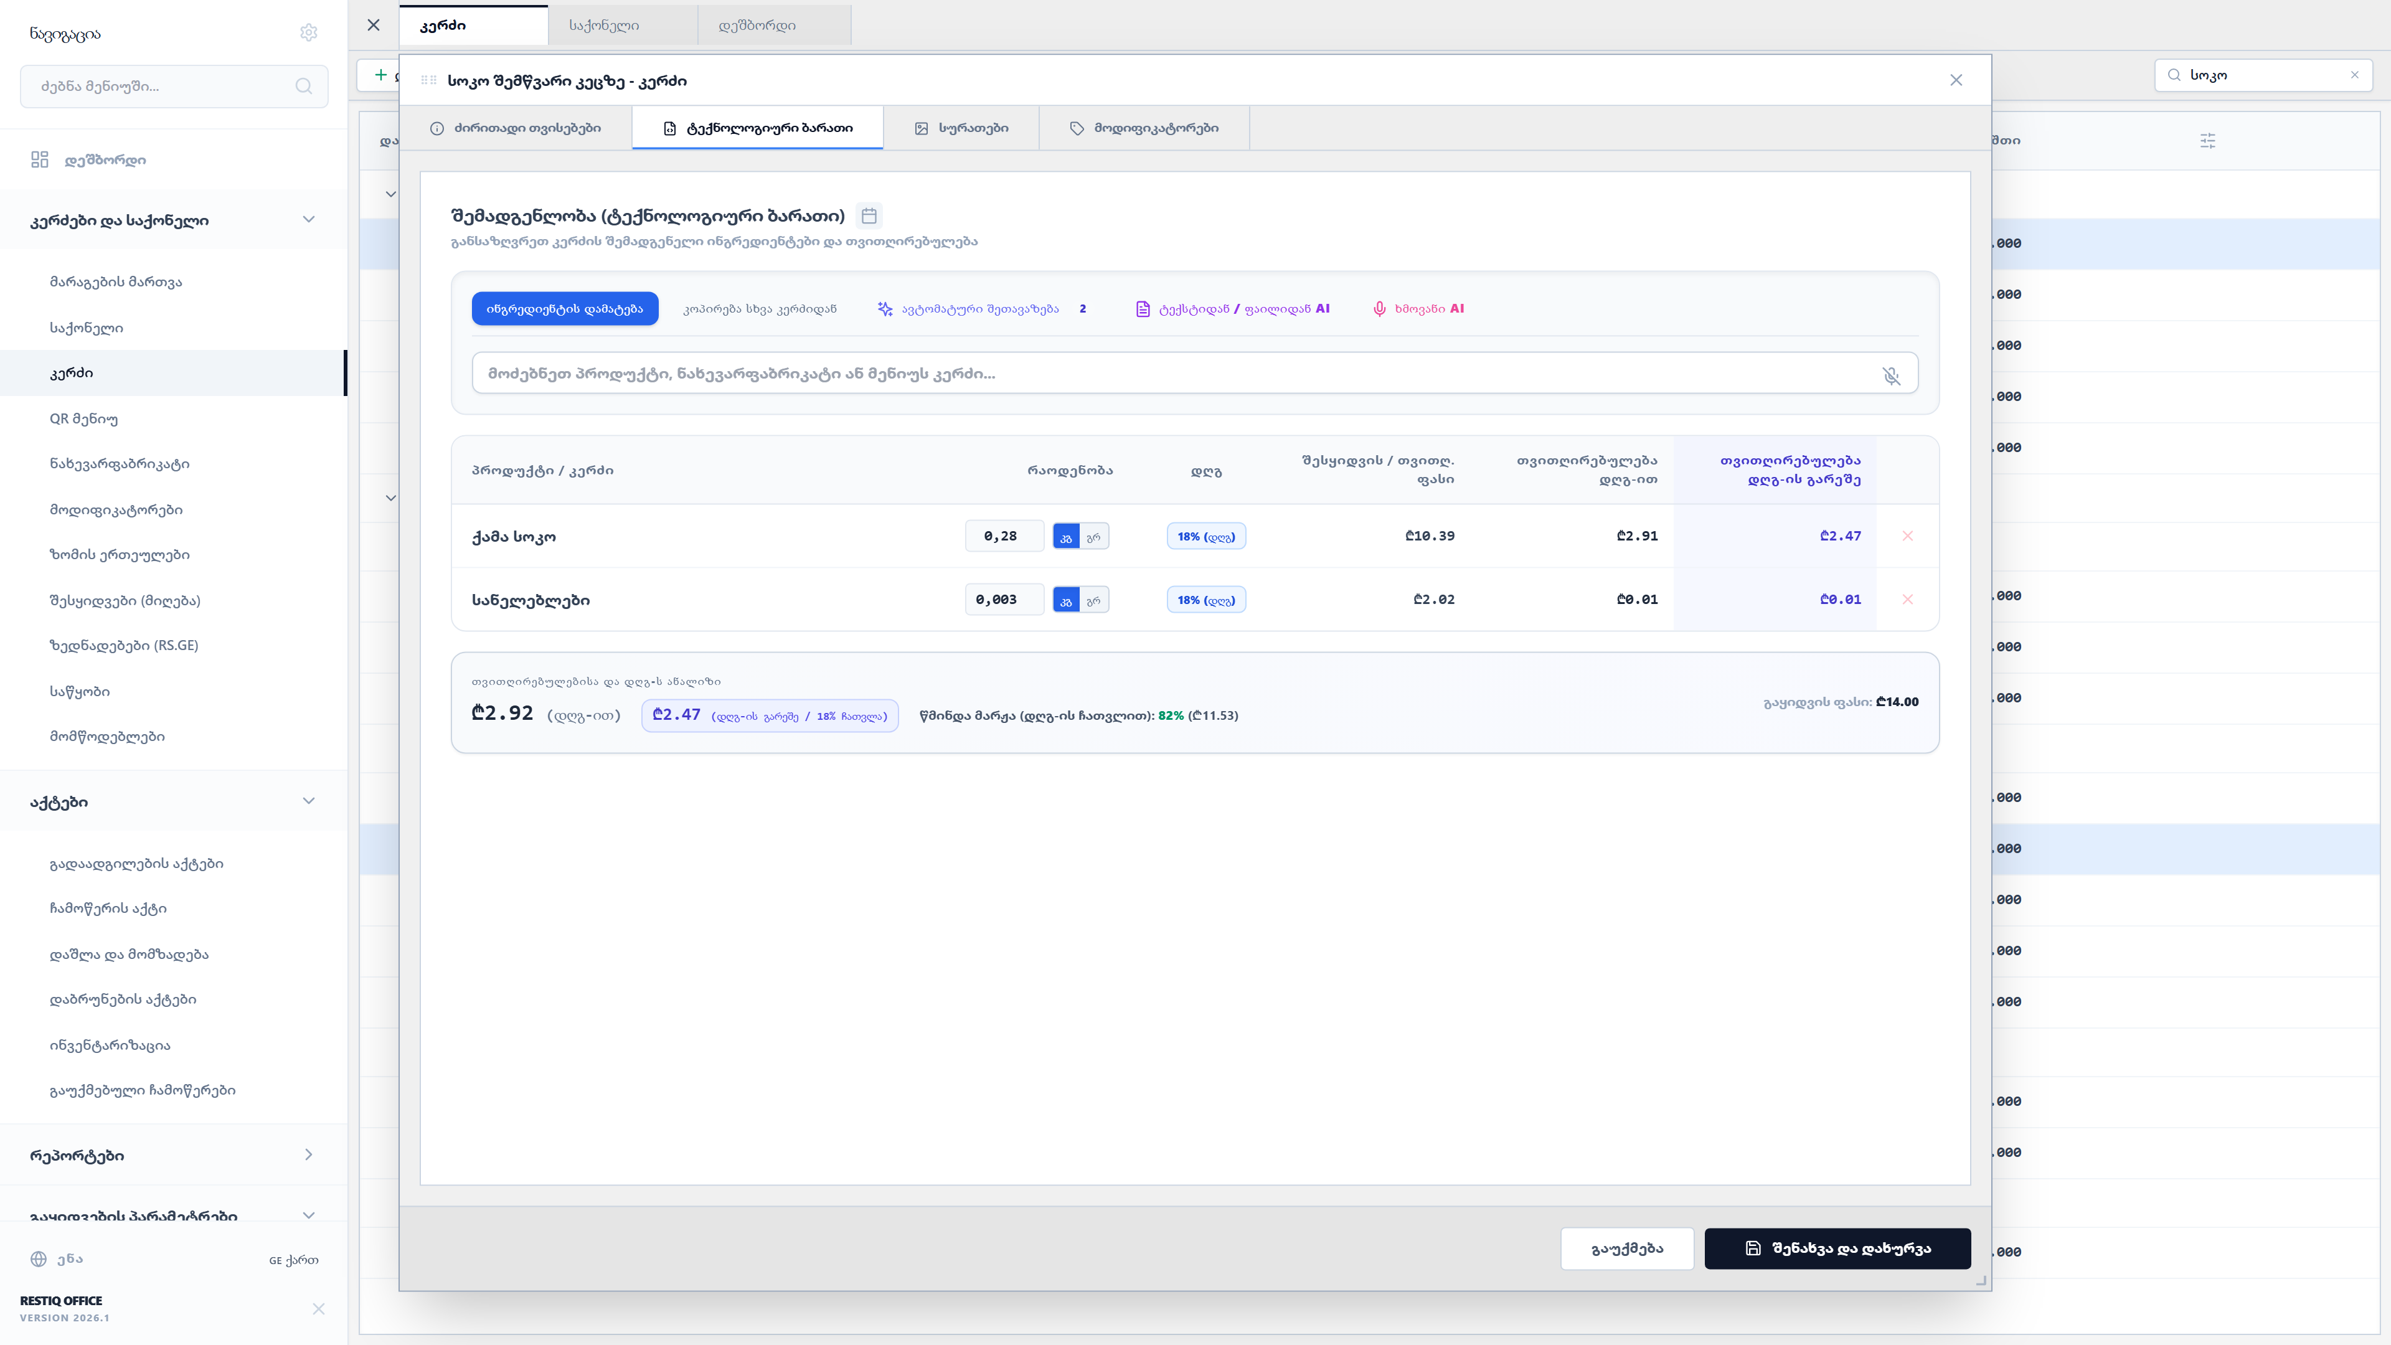
Task: Toggle 18% VAT badge for ქამა სოკო
Action: click(x=1205, y=537)
